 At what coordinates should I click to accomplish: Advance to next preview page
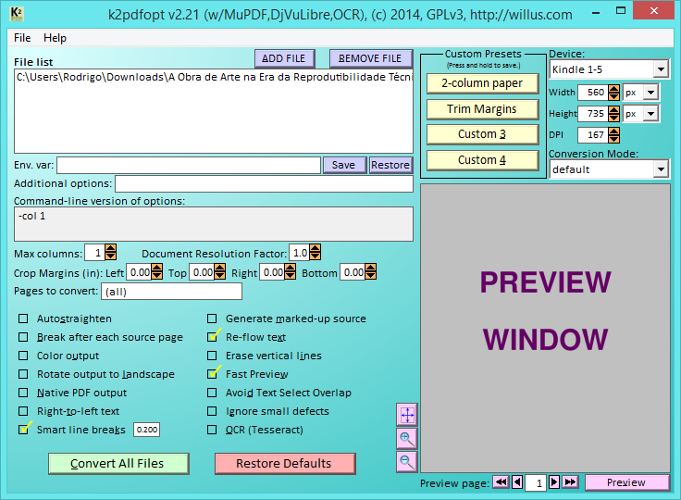(554, 482)
